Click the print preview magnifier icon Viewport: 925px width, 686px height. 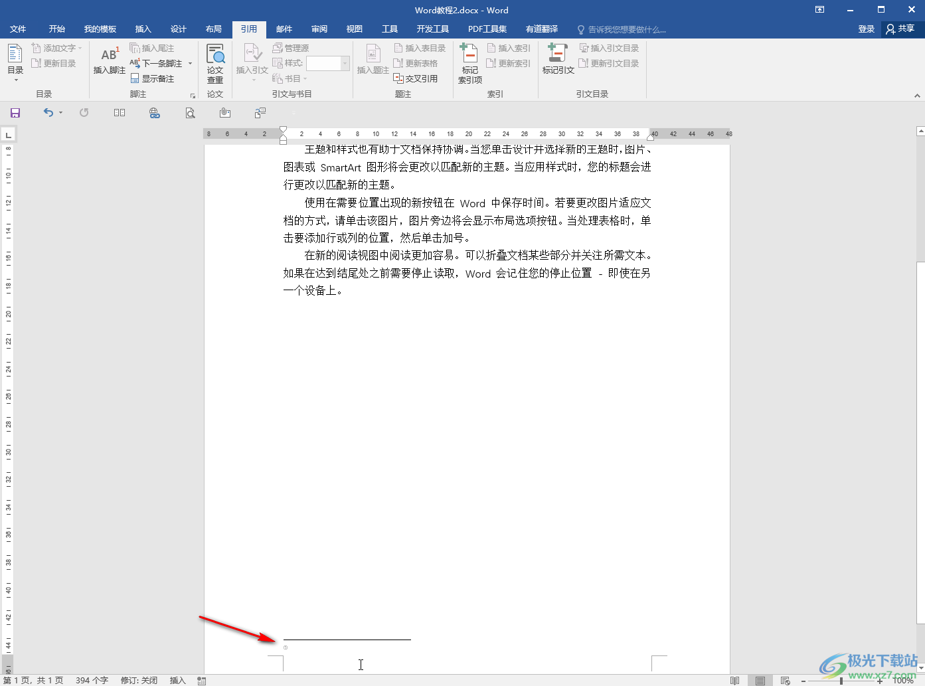(x=190, y=113)
